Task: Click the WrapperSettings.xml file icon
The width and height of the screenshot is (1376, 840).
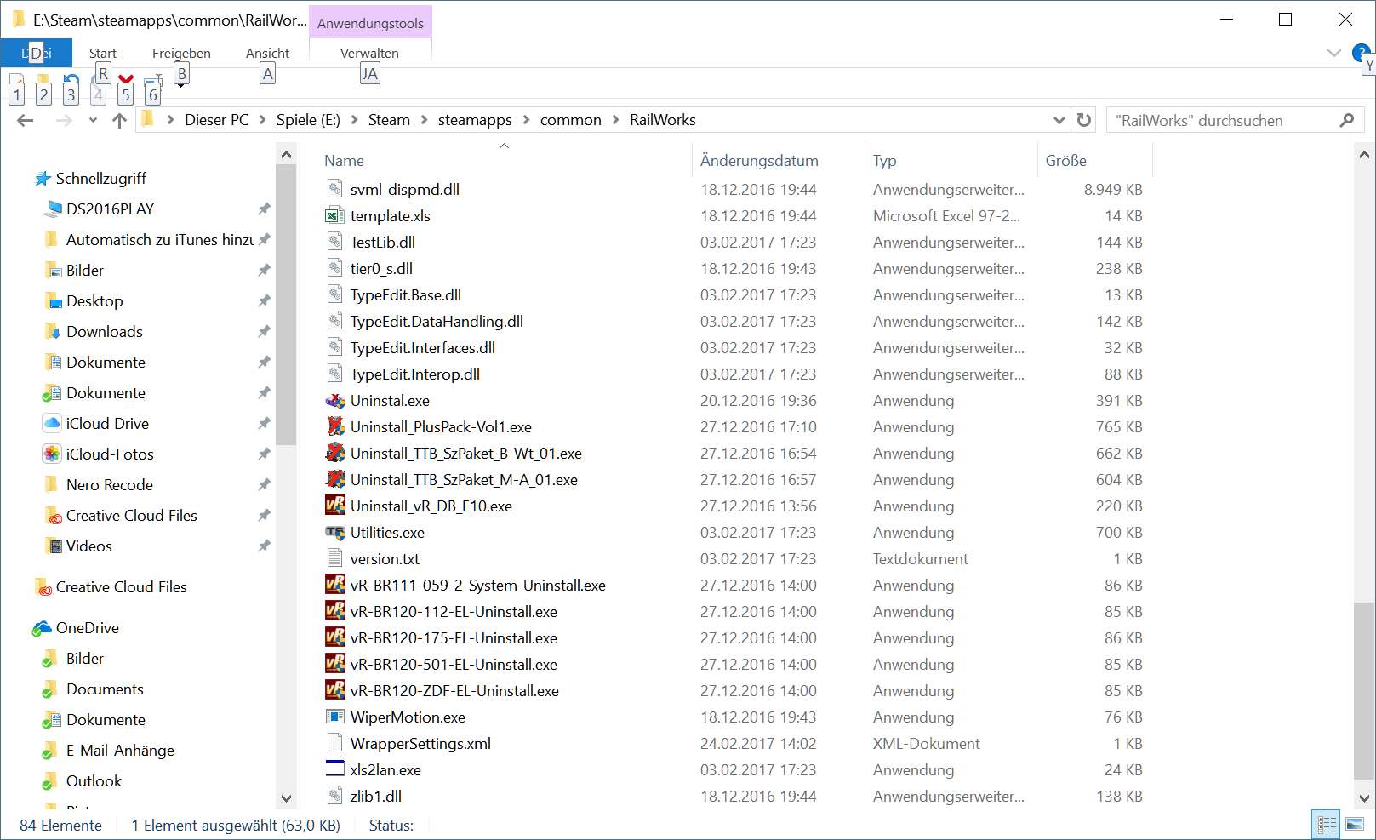Action: [x=335, y=743]
